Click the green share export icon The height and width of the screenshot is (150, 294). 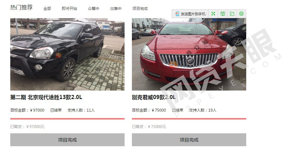232,14
